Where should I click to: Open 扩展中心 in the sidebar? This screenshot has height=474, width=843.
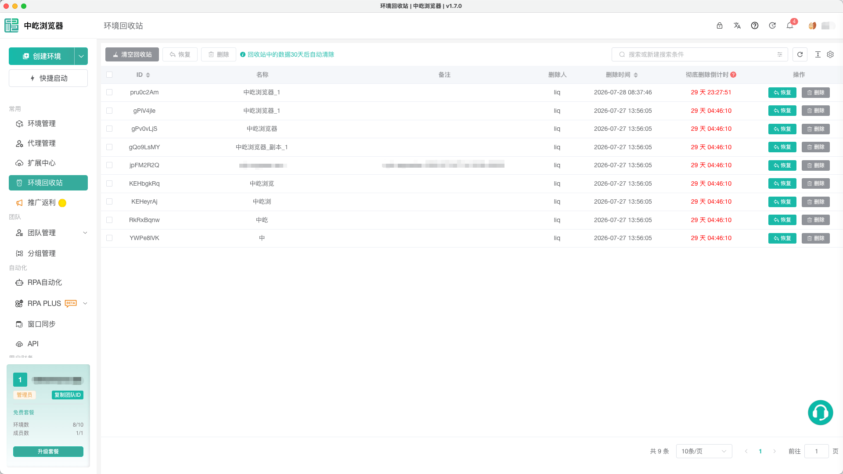(48, 163)
